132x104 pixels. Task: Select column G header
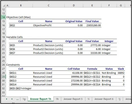point(121,5)
